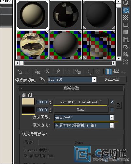Image resolution: width=131 pixels, height=164 pixels.
Task: Click the Sample Type sphere icon
Action: point(126,3)
